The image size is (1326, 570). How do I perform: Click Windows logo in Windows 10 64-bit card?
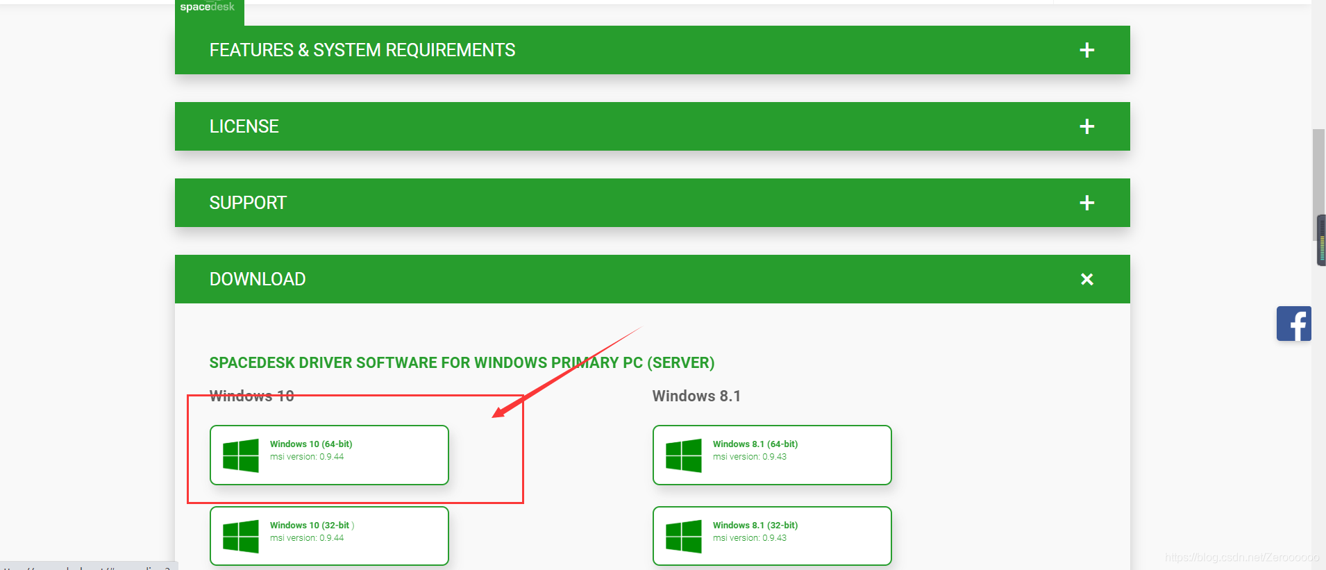(241, 455)
